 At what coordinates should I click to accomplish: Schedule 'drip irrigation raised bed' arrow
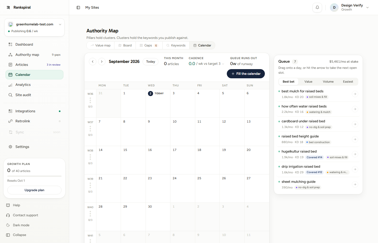355,169
